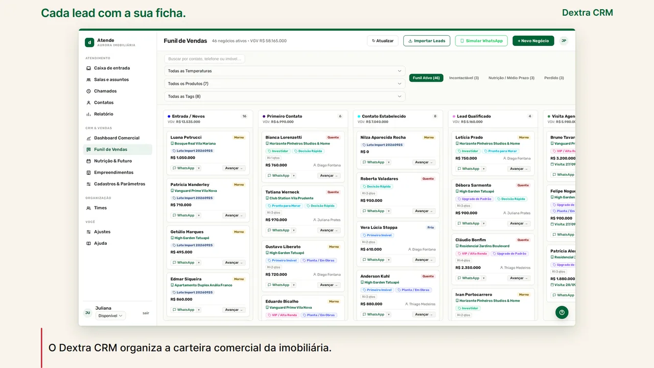Image resolution: width=654 pixels, height=368 pixels.
Task: Click Investidor tag on Ivan Portocarrero
Action: pos(468,308)
